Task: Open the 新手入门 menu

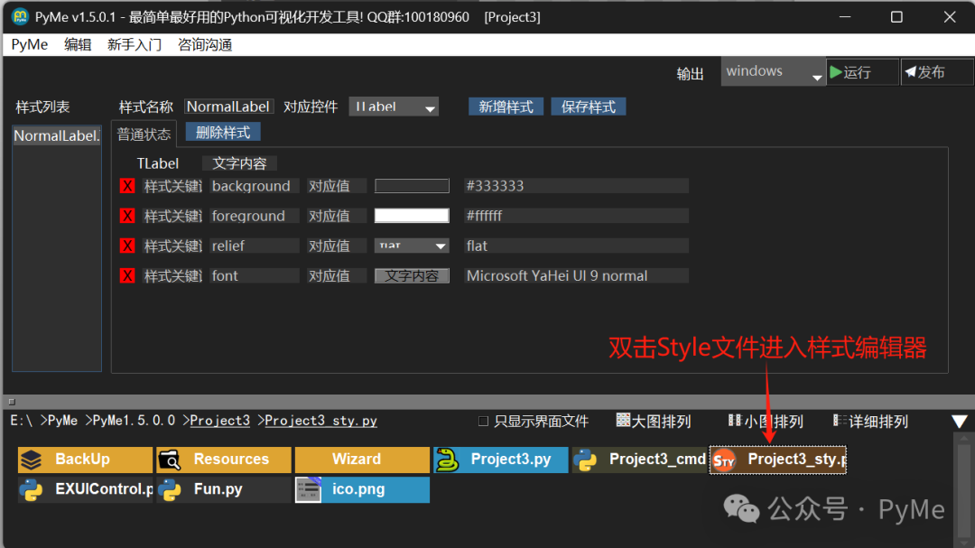Action: pyautogui.click(x=135, y=45)
